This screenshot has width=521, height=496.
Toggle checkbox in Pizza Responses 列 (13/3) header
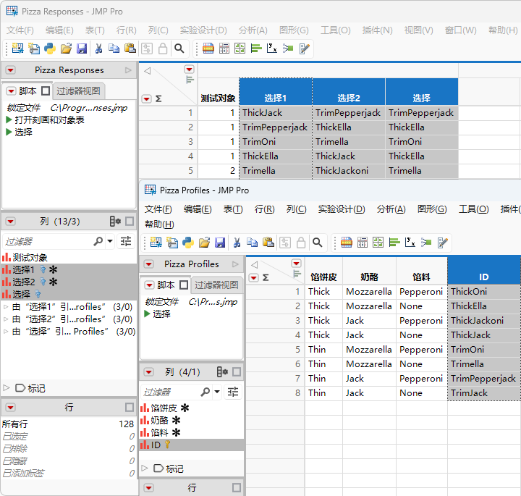click(x=130, y=221)
